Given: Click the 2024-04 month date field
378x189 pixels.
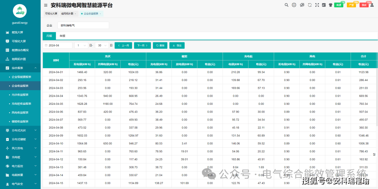Looking at the screenshot, I should 58,45.
